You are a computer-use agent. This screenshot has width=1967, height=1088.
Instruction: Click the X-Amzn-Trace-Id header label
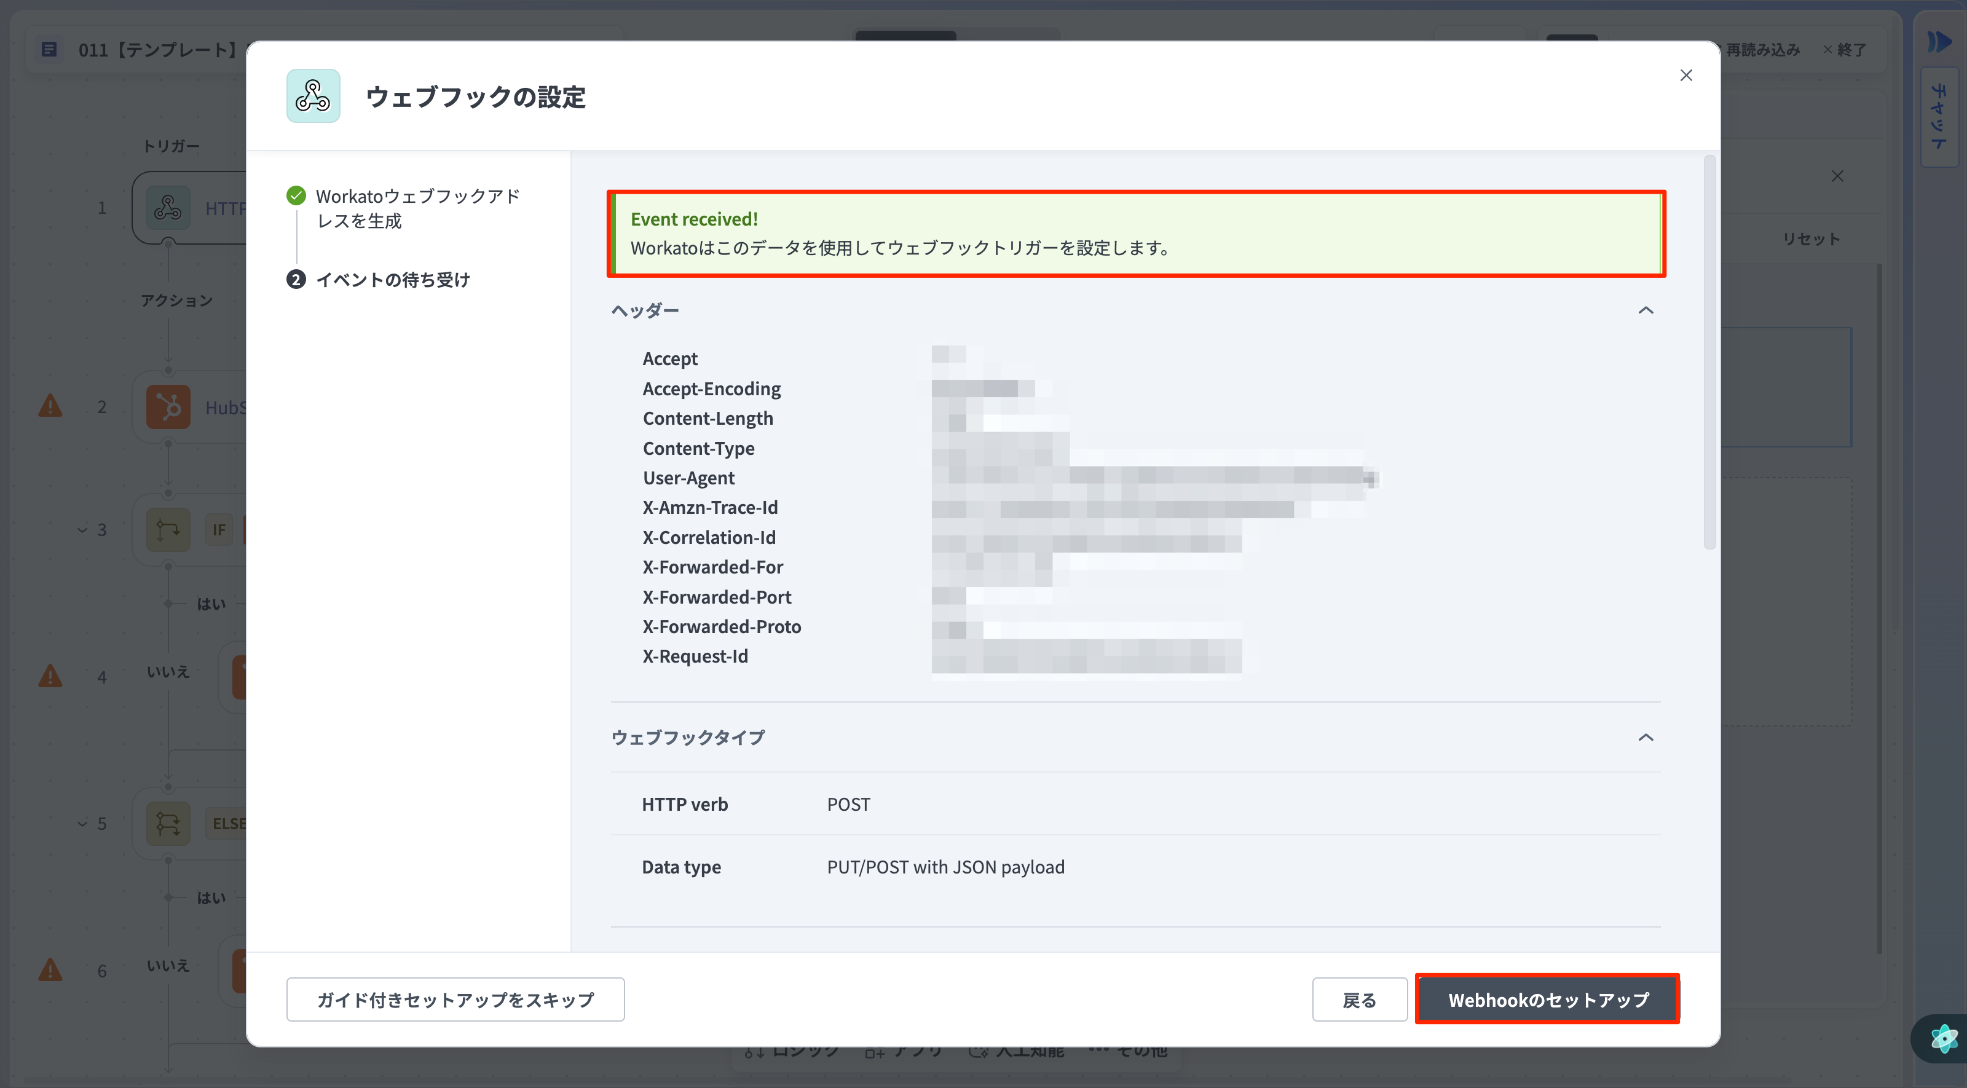pos(710,508)
